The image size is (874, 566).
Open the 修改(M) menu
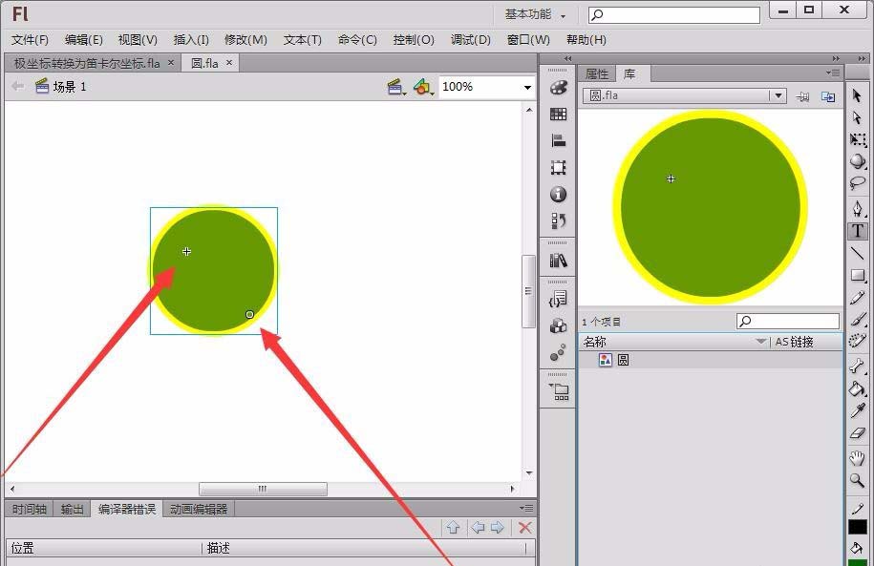point(245,40)
